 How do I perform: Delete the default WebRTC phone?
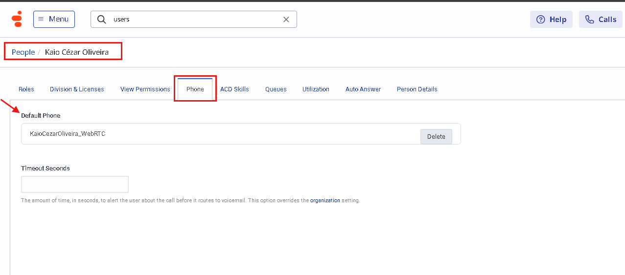[436, 137]
